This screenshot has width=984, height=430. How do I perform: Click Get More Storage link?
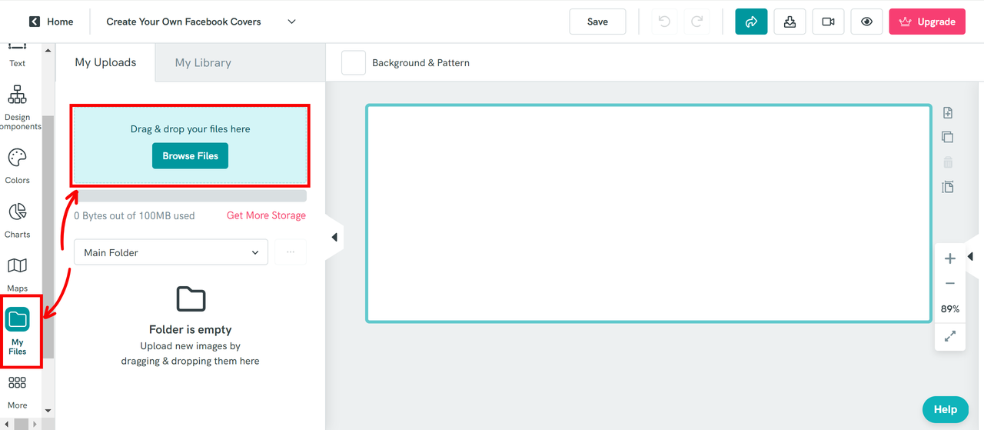[x=266, y=215]
